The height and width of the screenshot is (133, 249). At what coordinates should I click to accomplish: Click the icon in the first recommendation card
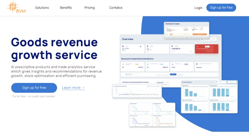123,64
